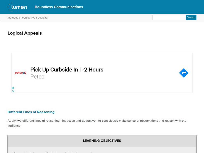Click the Logical Appeals page heading
The image size is (204, 153).
(x=25, y=33)
